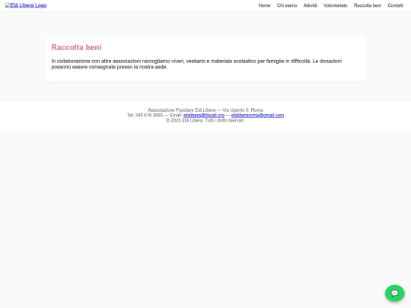
Task: Open Raccolta beni in the navigation
Action: 367,5
